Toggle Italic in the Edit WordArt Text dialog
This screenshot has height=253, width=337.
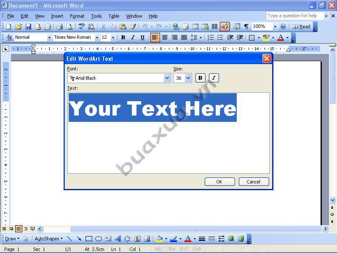pos(214,78)
